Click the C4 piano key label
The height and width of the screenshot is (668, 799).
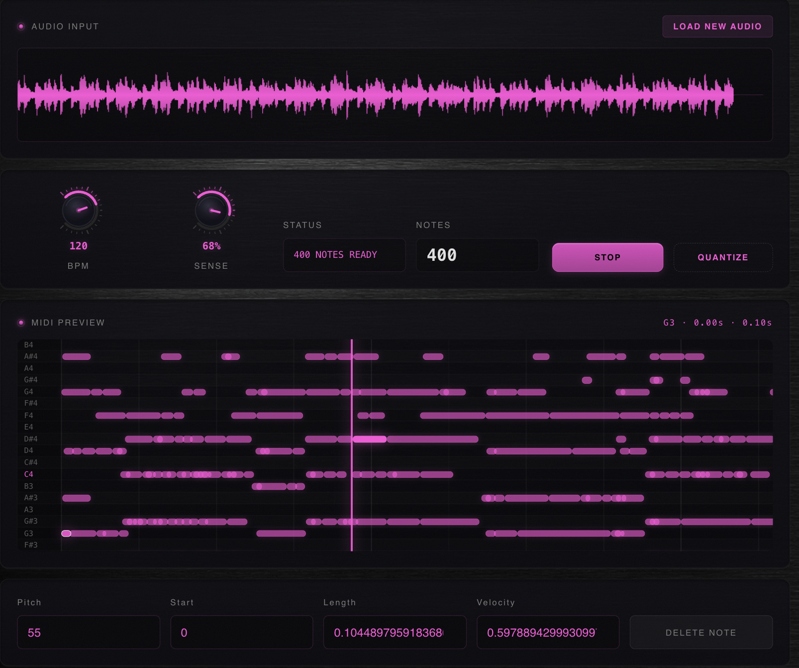(x=29, y=474)
